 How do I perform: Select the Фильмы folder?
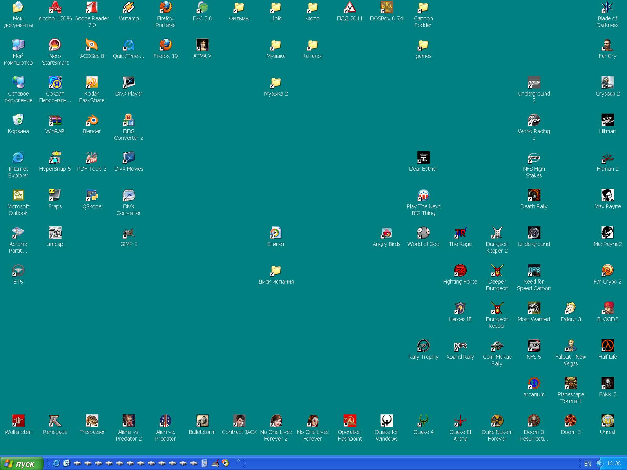(239, 7)
